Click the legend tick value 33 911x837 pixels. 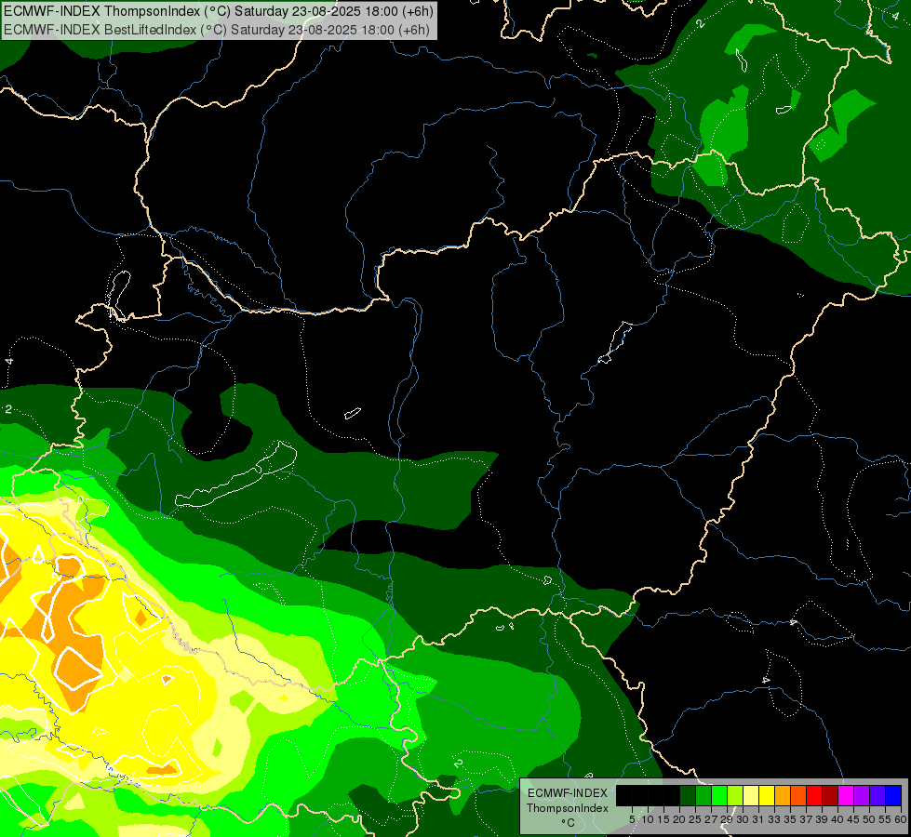point(774,819)
